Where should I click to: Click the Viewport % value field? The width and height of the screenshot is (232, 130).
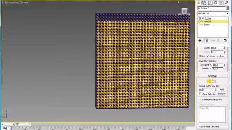(x=218, y=65)
